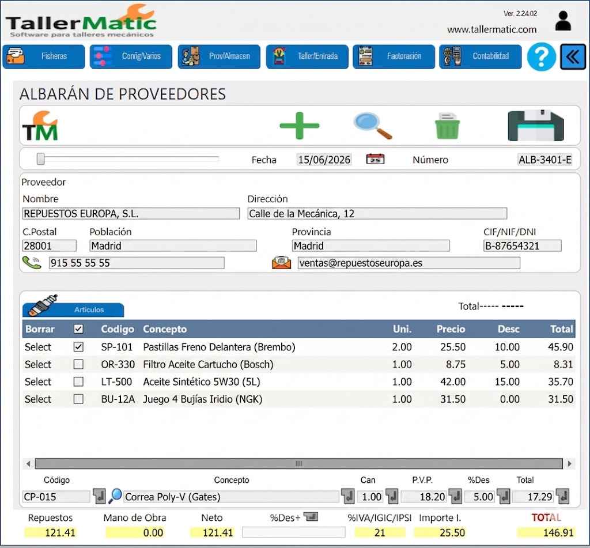Click the CIF/NIF/DNI field
The width and height of the screenshot is (590, 548).
point(522,246)
